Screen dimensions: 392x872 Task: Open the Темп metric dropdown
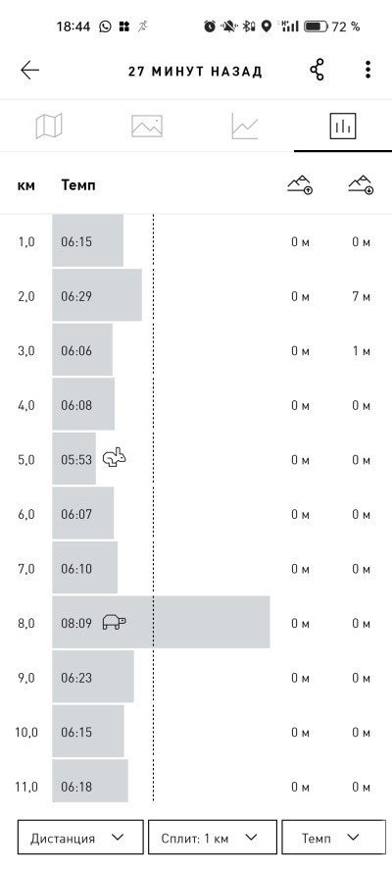click(334, 838)
